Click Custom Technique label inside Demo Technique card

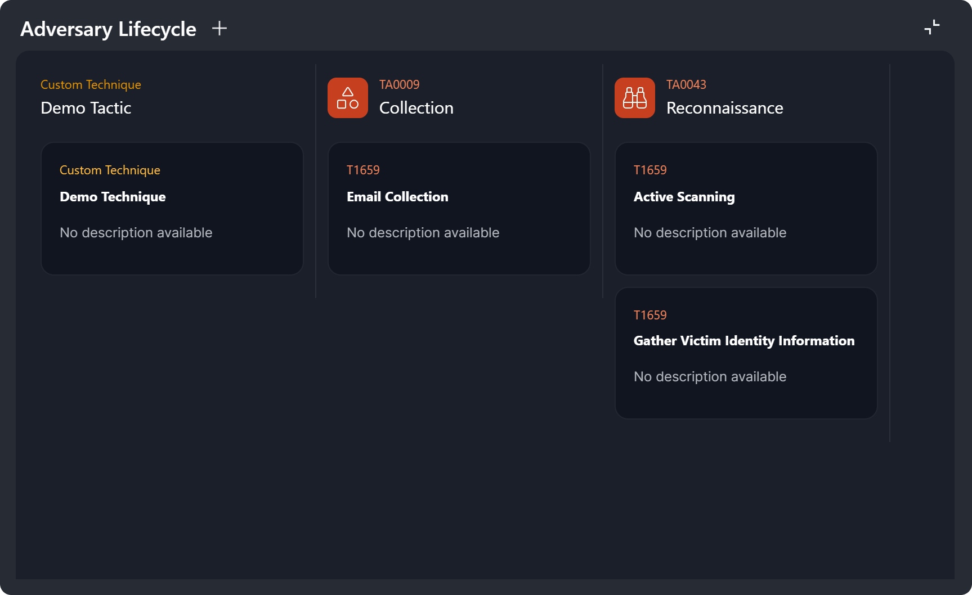(110, 170)
